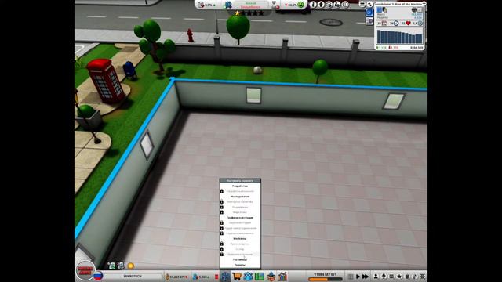Viewport: 502px width, 282px height.
Task: Select the red phone booth in the yard
Action: point(106,80)
